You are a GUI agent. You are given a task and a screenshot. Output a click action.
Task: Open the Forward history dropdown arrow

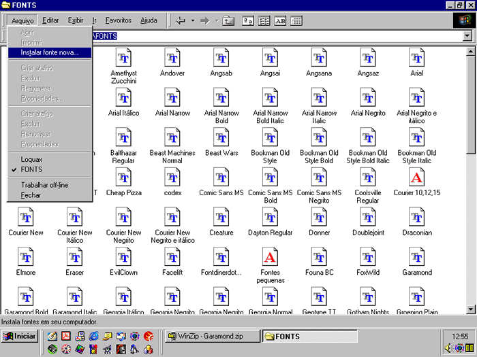(217, 20)
